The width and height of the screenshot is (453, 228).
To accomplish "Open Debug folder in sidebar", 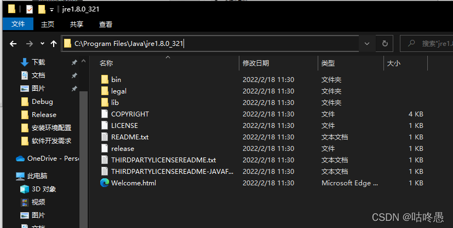I will 42,102.
